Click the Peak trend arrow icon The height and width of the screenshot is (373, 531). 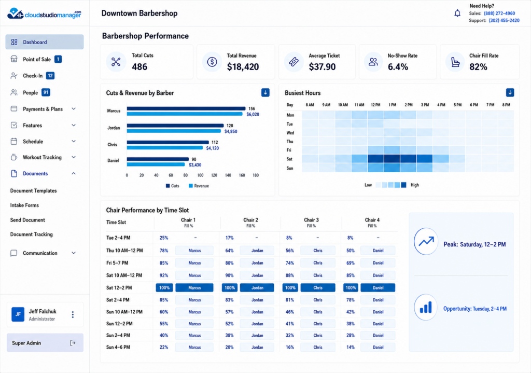click(426, 241)
